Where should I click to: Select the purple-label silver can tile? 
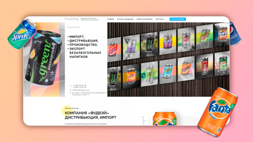[x=131, y=47]
